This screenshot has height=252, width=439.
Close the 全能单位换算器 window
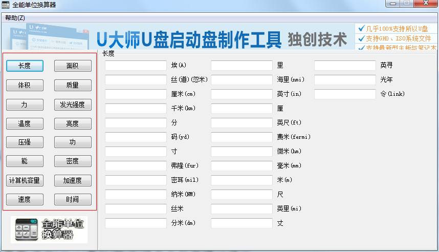click(426, 4)
